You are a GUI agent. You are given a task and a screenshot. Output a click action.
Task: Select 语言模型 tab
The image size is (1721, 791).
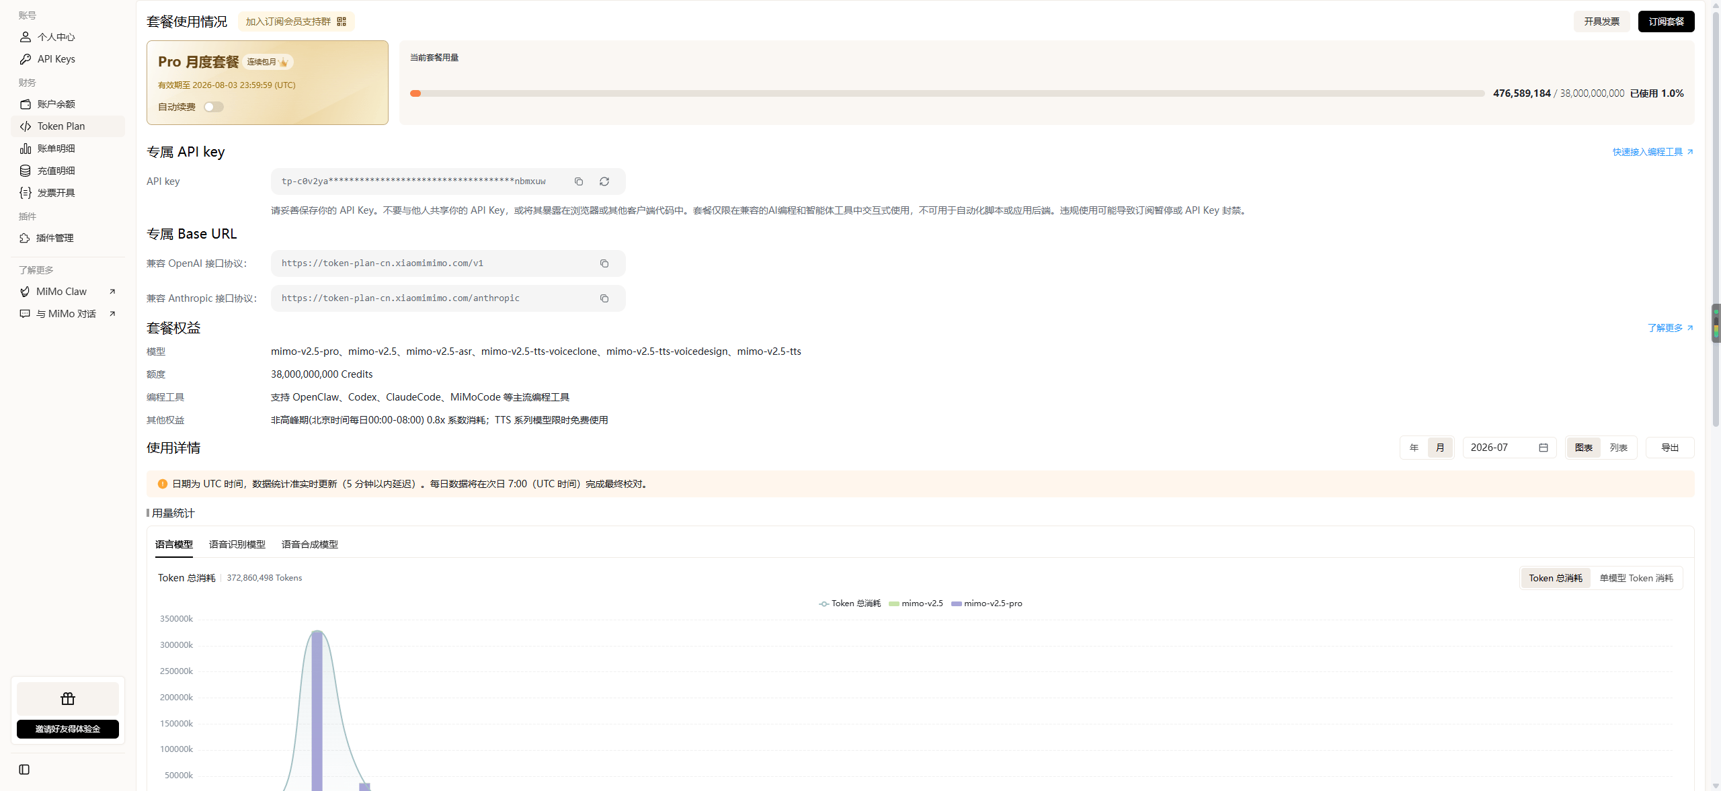[174, 544]
